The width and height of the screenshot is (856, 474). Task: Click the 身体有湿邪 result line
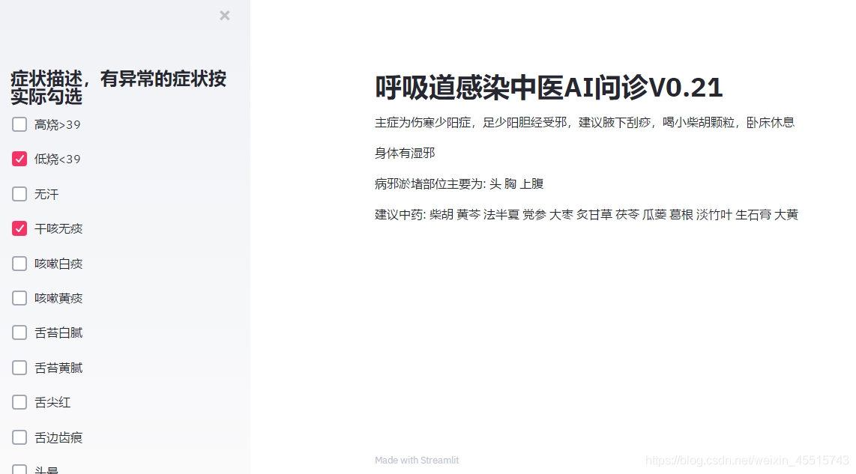pyautogui.click(x=405, y=154)
